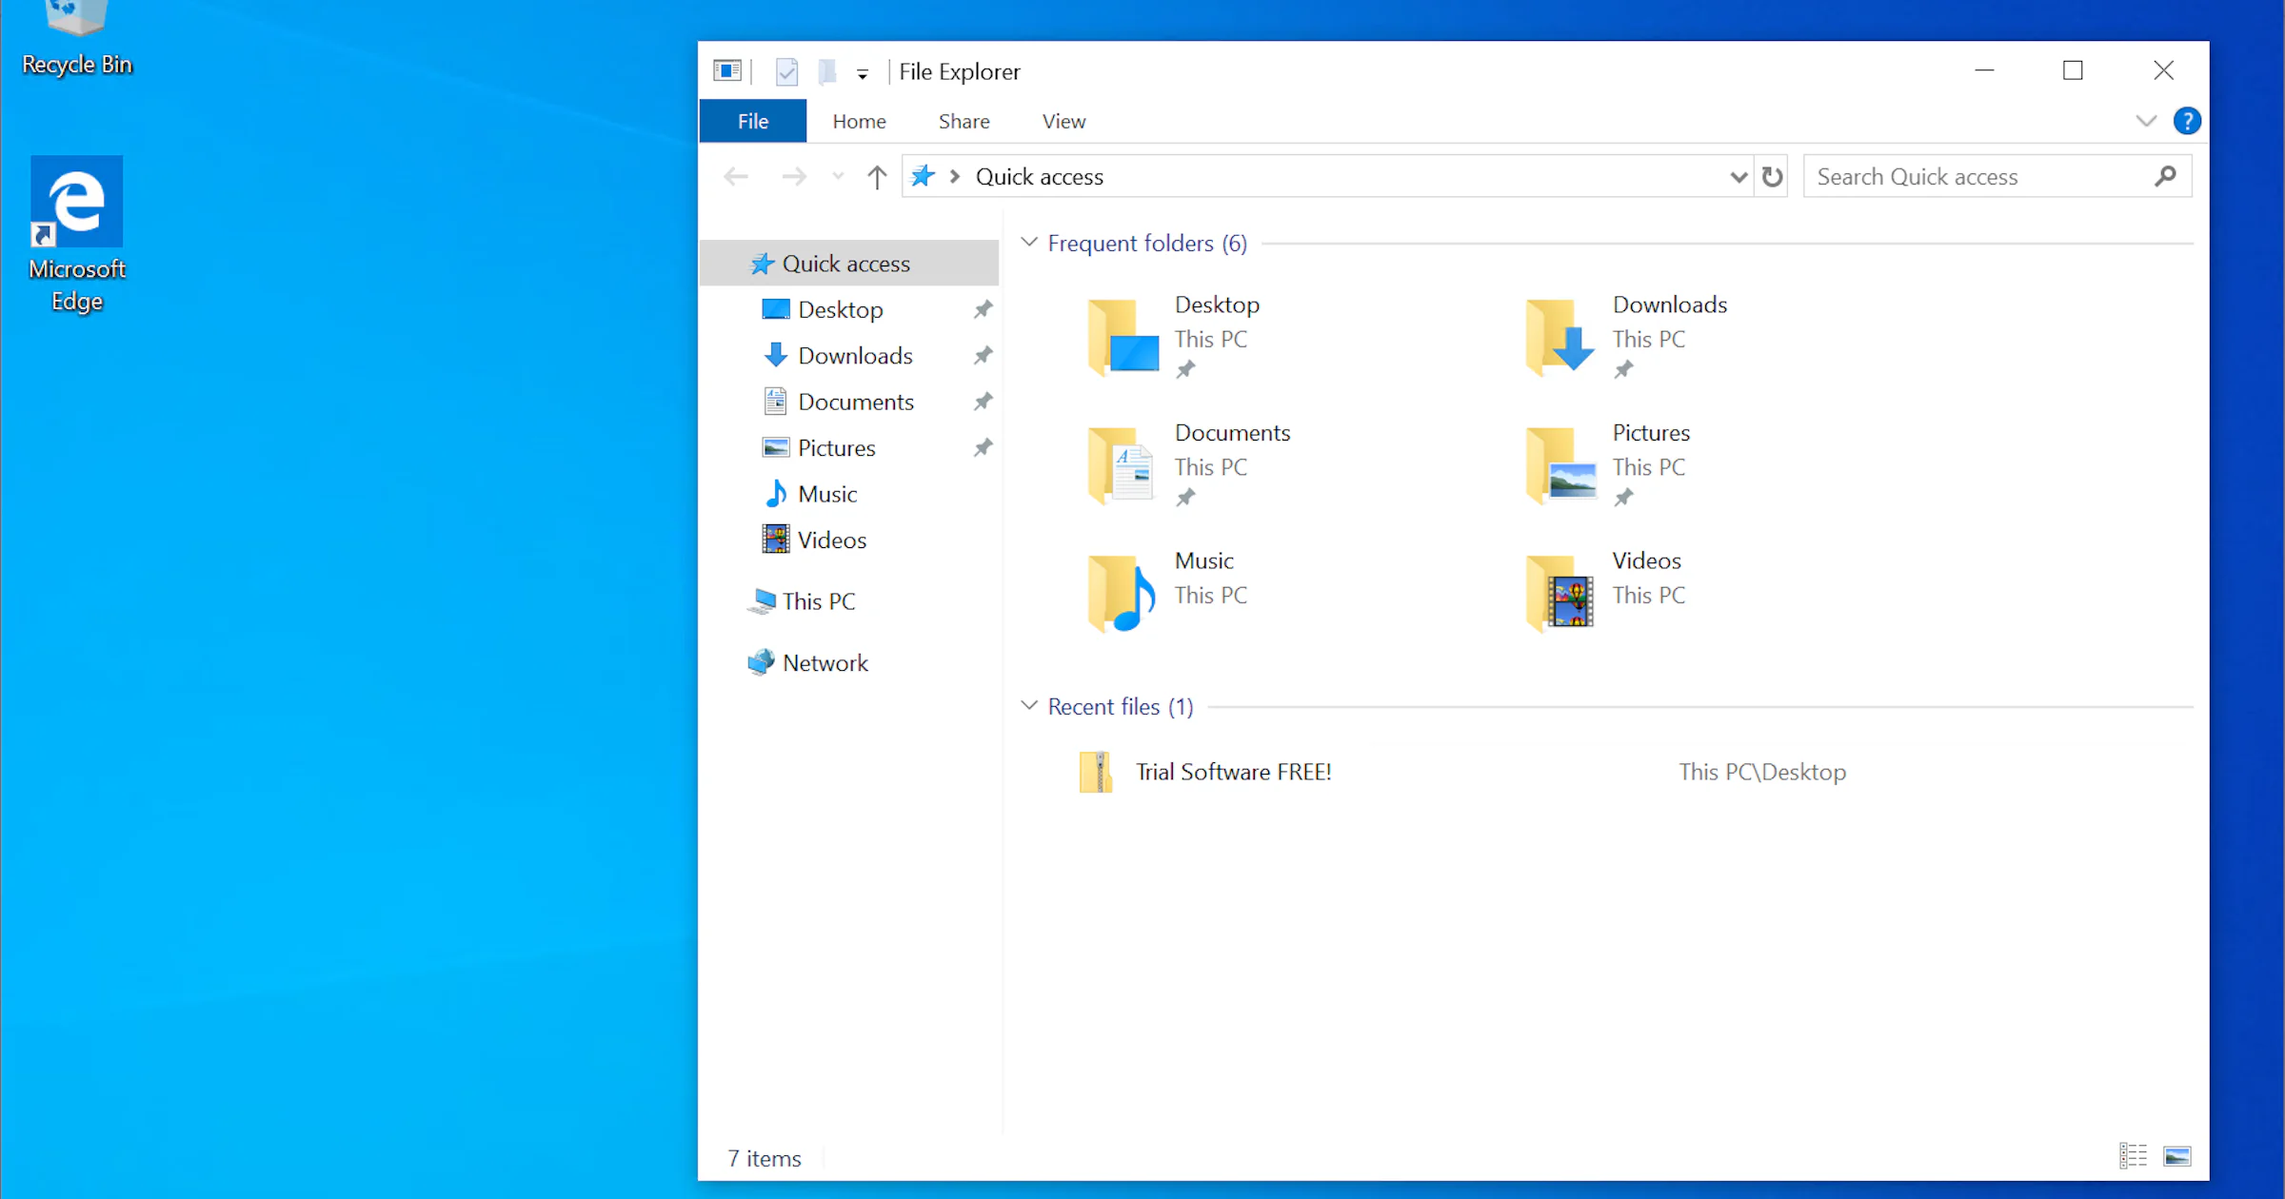Click the New folder quick access toolbar icon
Image resolution: width=2285 pixels, height=1199 pixels.
827,71
